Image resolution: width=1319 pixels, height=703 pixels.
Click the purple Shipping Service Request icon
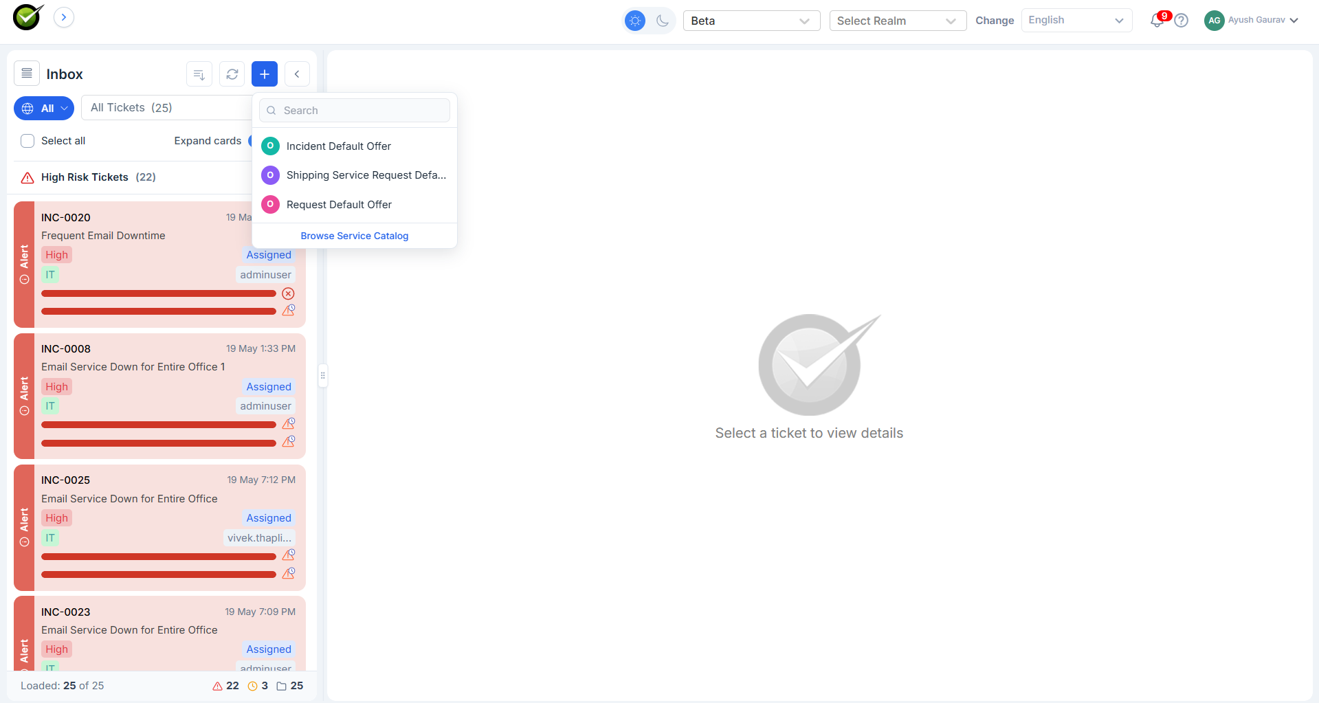pos(270,175)
